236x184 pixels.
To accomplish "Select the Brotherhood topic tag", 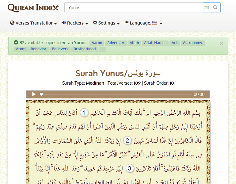I will 85,49.
